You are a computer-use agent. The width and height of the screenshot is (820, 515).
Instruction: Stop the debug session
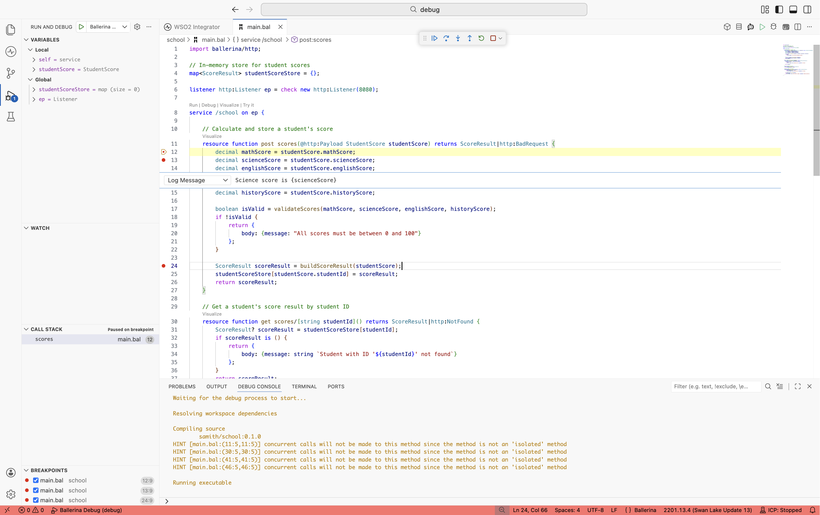click(493, 38)
